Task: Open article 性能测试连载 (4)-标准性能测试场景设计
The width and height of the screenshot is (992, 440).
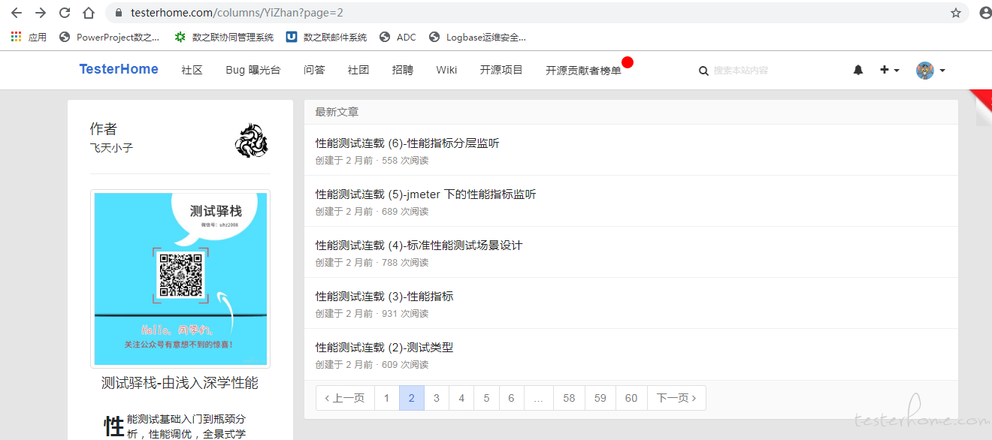Action: [419, 246]
